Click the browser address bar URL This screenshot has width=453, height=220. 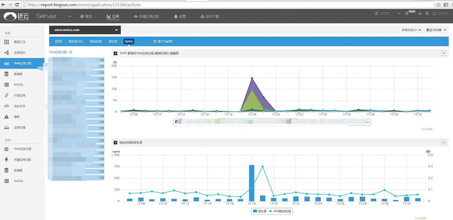coord(86,4)
